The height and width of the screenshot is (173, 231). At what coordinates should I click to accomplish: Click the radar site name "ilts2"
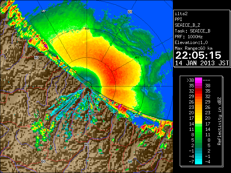[x=181, y=14]
